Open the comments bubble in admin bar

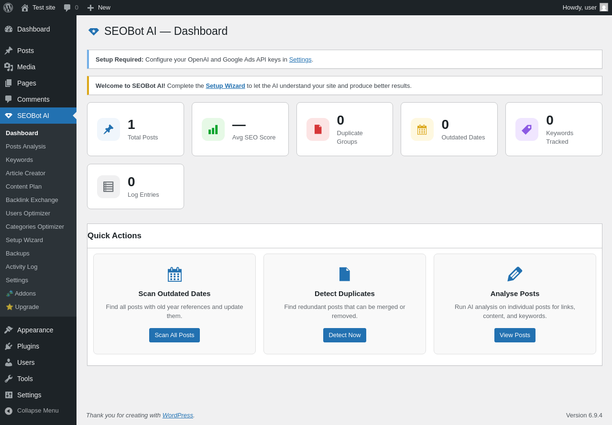click(71, 8)
